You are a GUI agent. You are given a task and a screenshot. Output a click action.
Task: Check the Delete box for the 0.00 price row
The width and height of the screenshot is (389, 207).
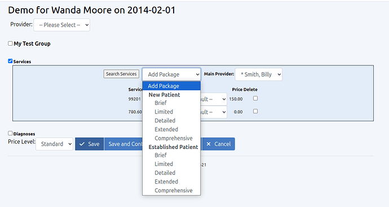[255, 111]
